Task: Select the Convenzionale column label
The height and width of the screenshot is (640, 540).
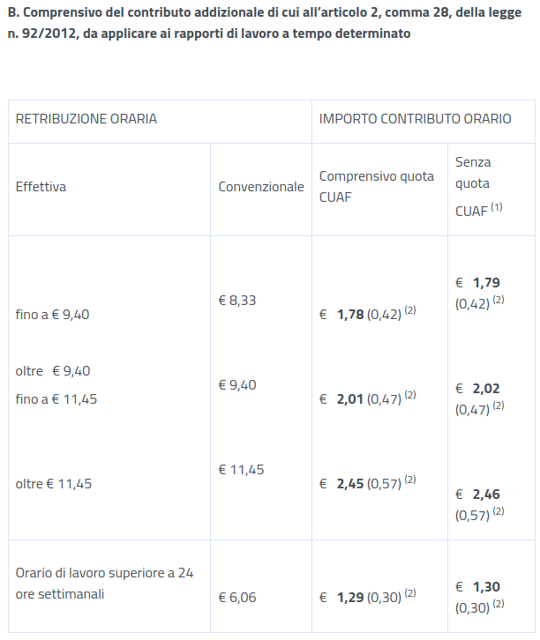Action: pyautogui.click(x=260, y=187)
